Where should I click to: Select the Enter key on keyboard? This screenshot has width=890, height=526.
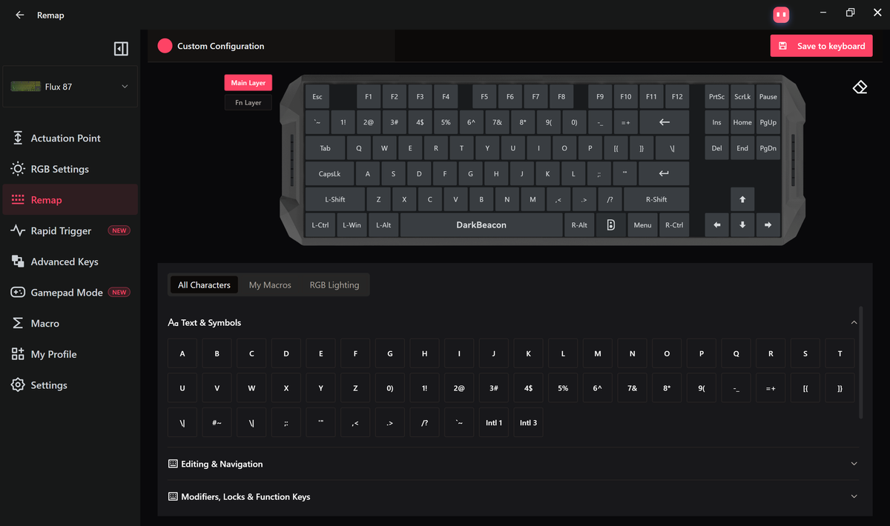point(664,174)
